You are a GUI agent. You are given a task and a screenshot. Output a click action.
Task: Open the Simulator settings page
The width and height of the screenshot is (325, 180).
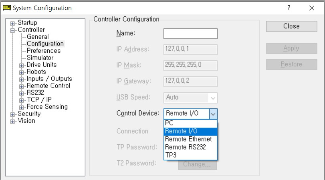tap(40, 58)
